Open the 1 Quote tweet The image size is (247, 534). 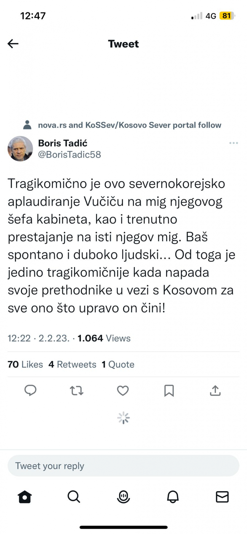point(118,364)
